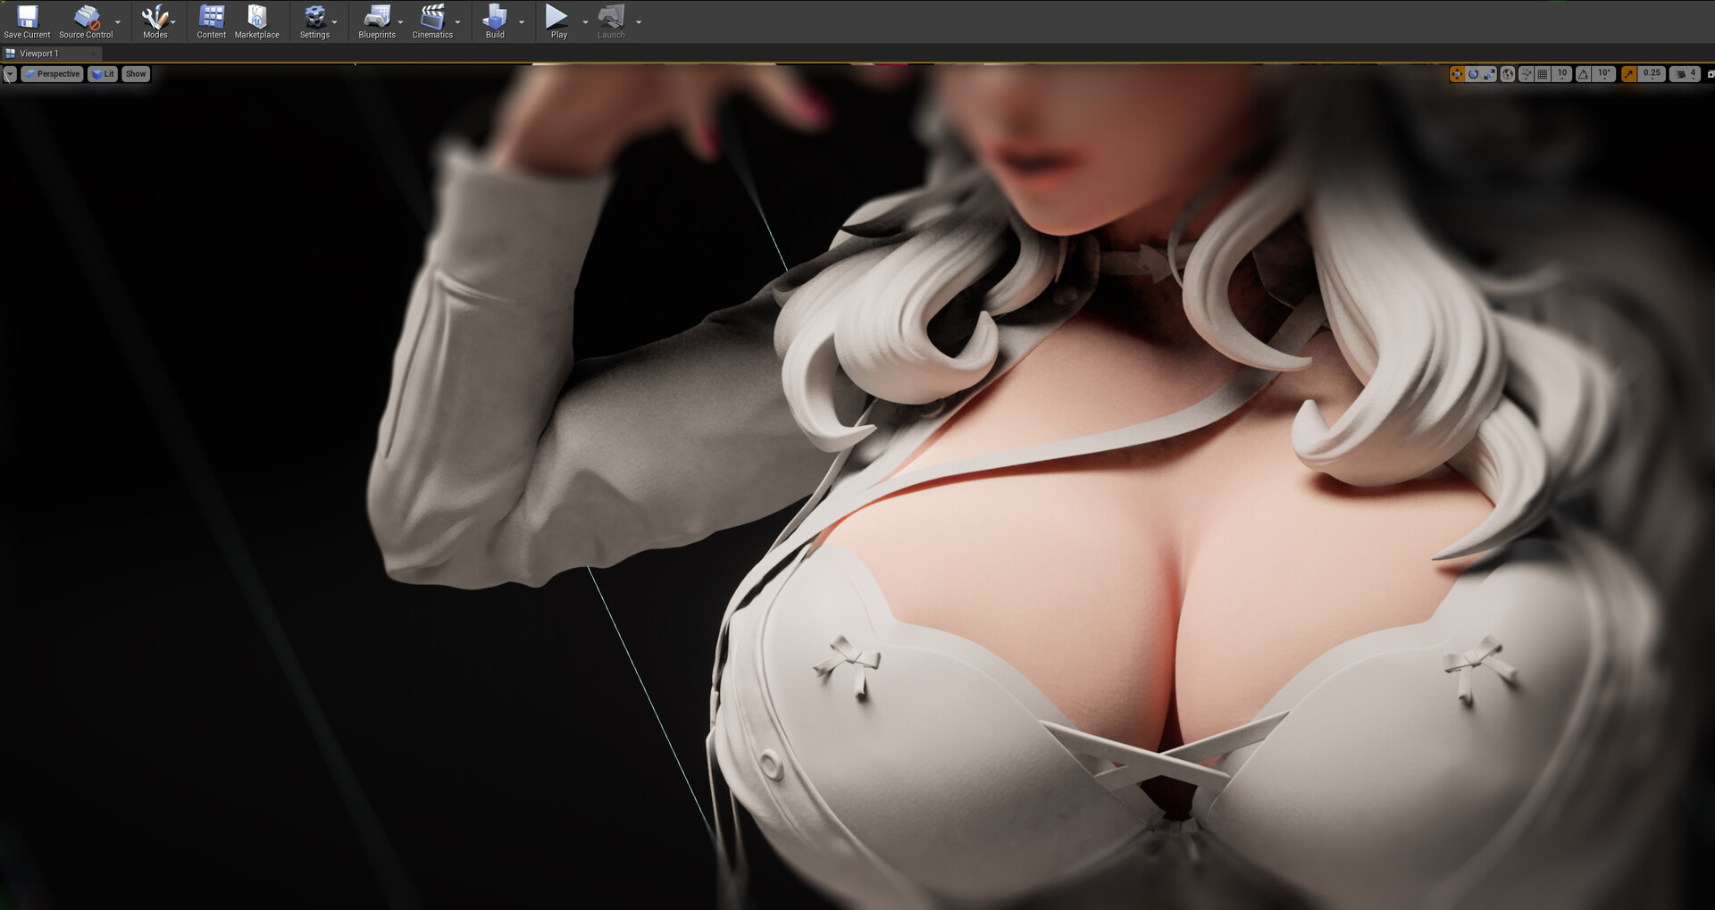Image resolution: width=1715 pixels, height=910 pixels.
Task: Open viewport options dropdown arrow
Action: [x=10, y=74]
